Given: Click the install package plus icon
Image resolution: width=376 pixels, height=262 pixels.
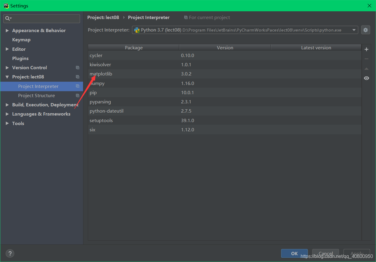Looking at the screenshot, I should [366, 49].
